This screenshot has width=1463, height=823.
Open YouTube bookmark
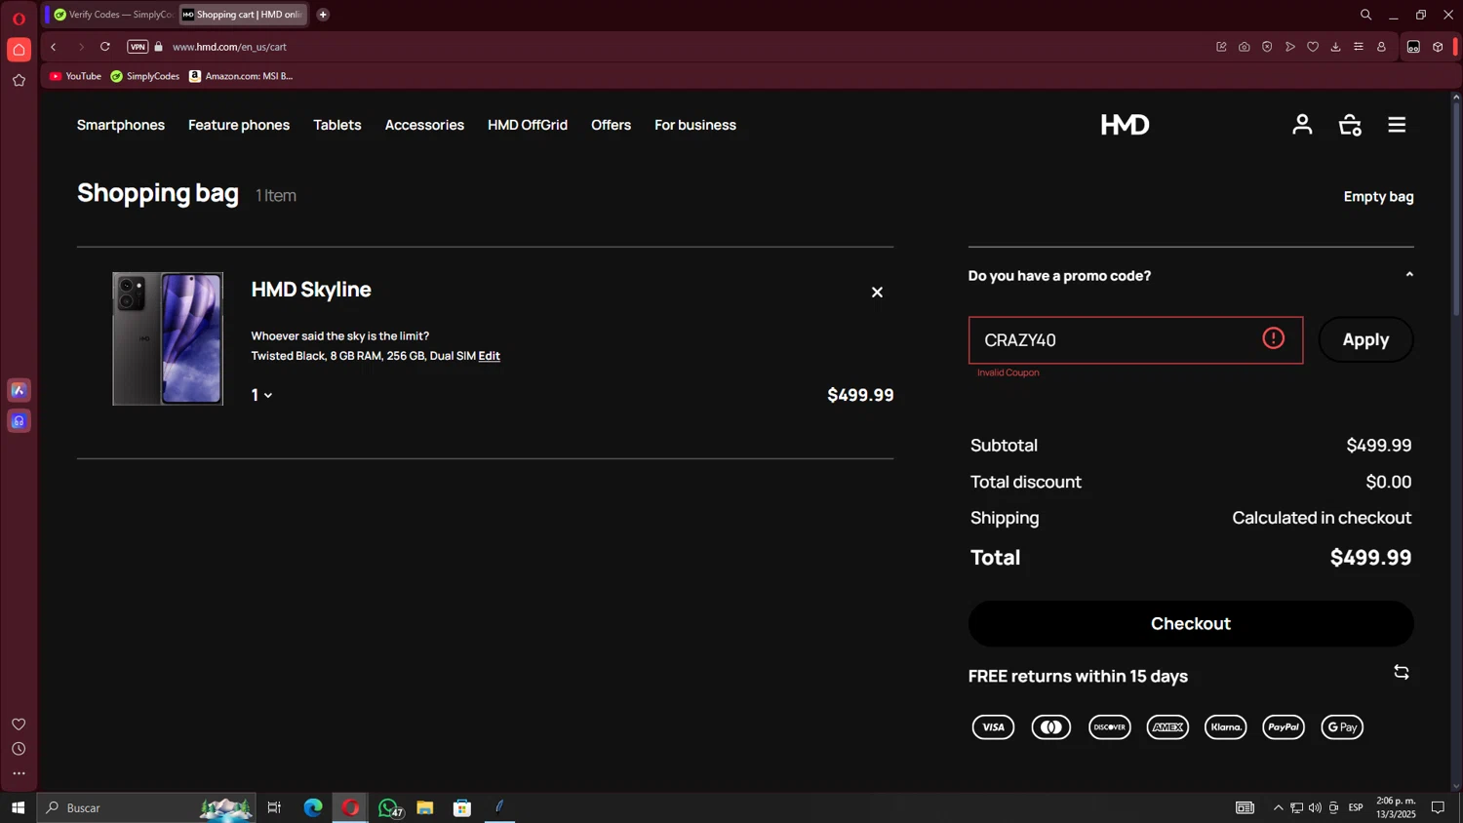[x=75, y=76]
